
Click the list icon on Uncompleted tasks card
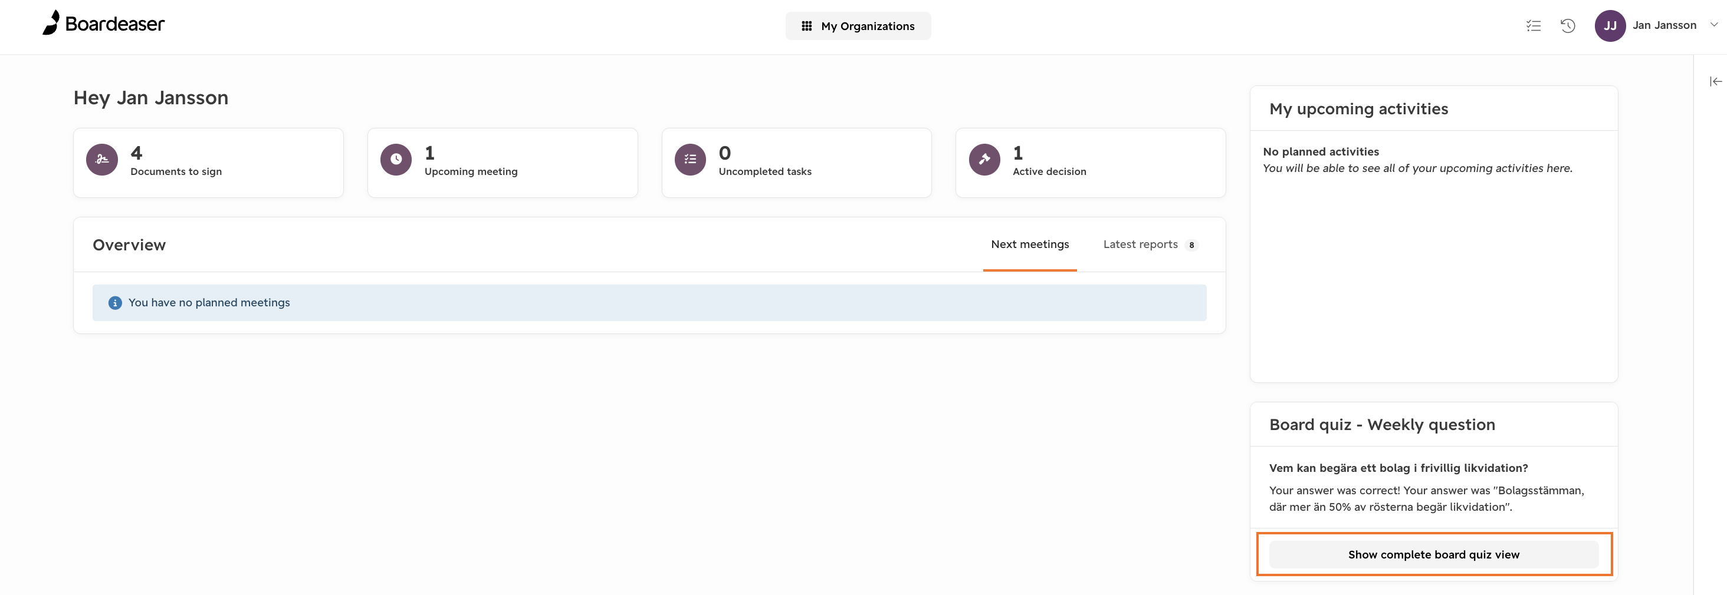689,159
